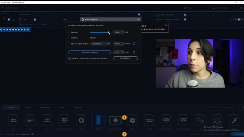
Task: Select the iPhone X device preset
Action: point(98,120)
